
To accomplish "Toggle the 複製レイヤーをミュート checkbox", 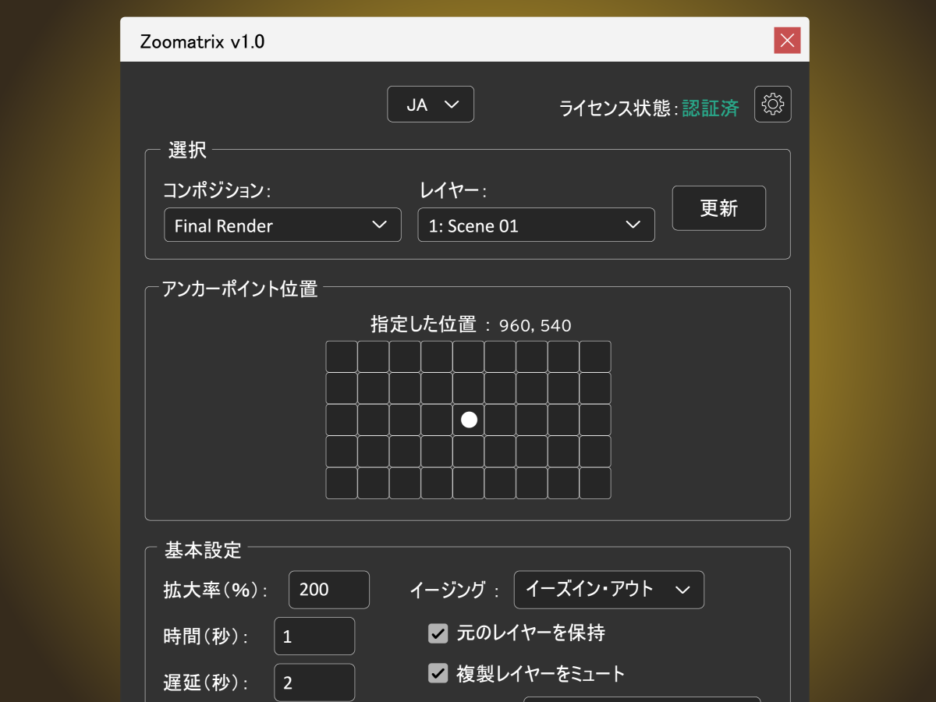I will (438, 673).
